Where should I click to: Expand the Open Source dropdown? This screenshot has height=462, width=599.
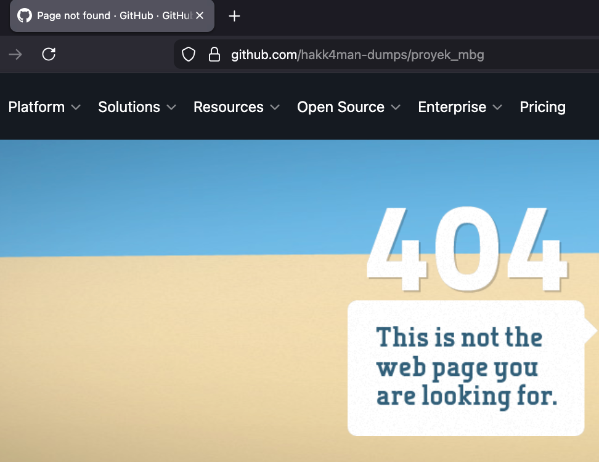pyautogui.click(x=341, y=107)
